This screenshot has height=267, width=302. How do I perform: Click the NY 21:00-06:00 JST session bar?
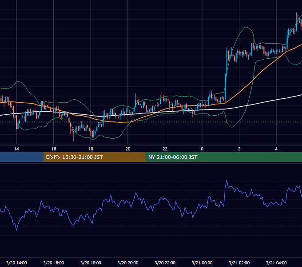[223, 157]
